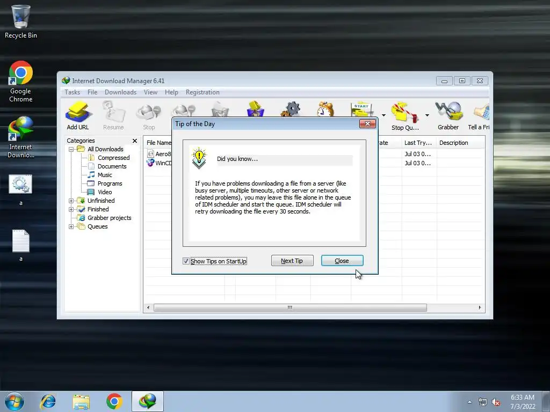Select the gear file named a
Screen dimensions: 550x412
(21, 190)
